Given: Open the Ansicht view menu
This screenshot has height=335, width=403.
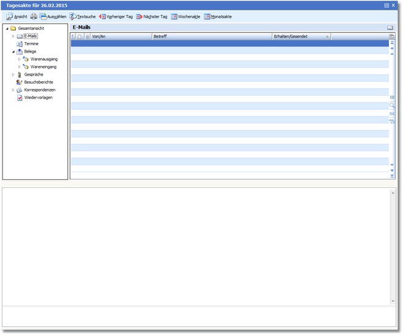Looking at the screenshot, I should [x=17, y=16].
